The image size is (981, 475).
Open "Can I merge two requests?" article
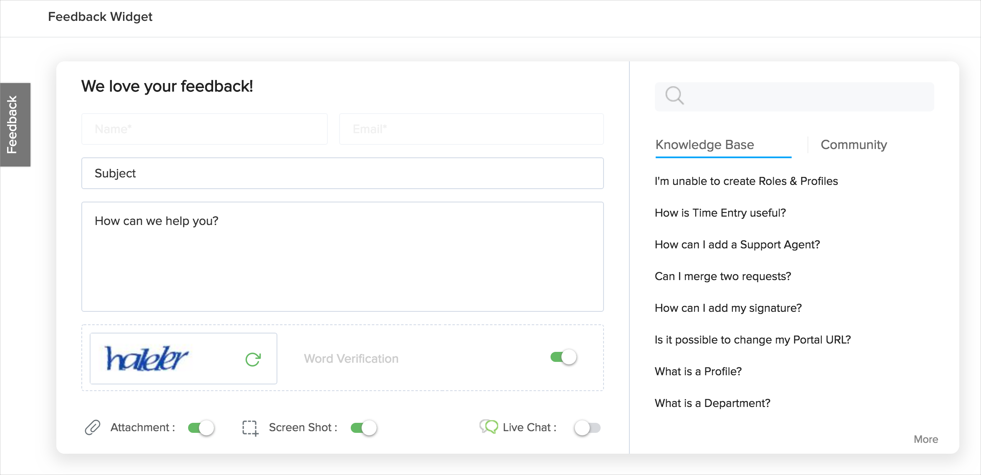click(x=722, y=276)
